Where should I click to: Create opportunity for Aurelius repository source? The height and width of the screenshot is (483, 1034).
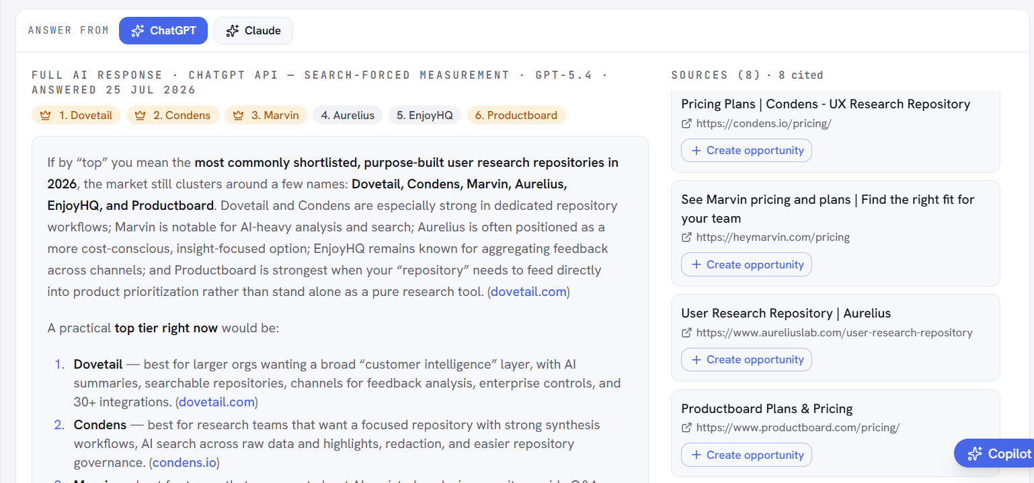tap(746, 360)
